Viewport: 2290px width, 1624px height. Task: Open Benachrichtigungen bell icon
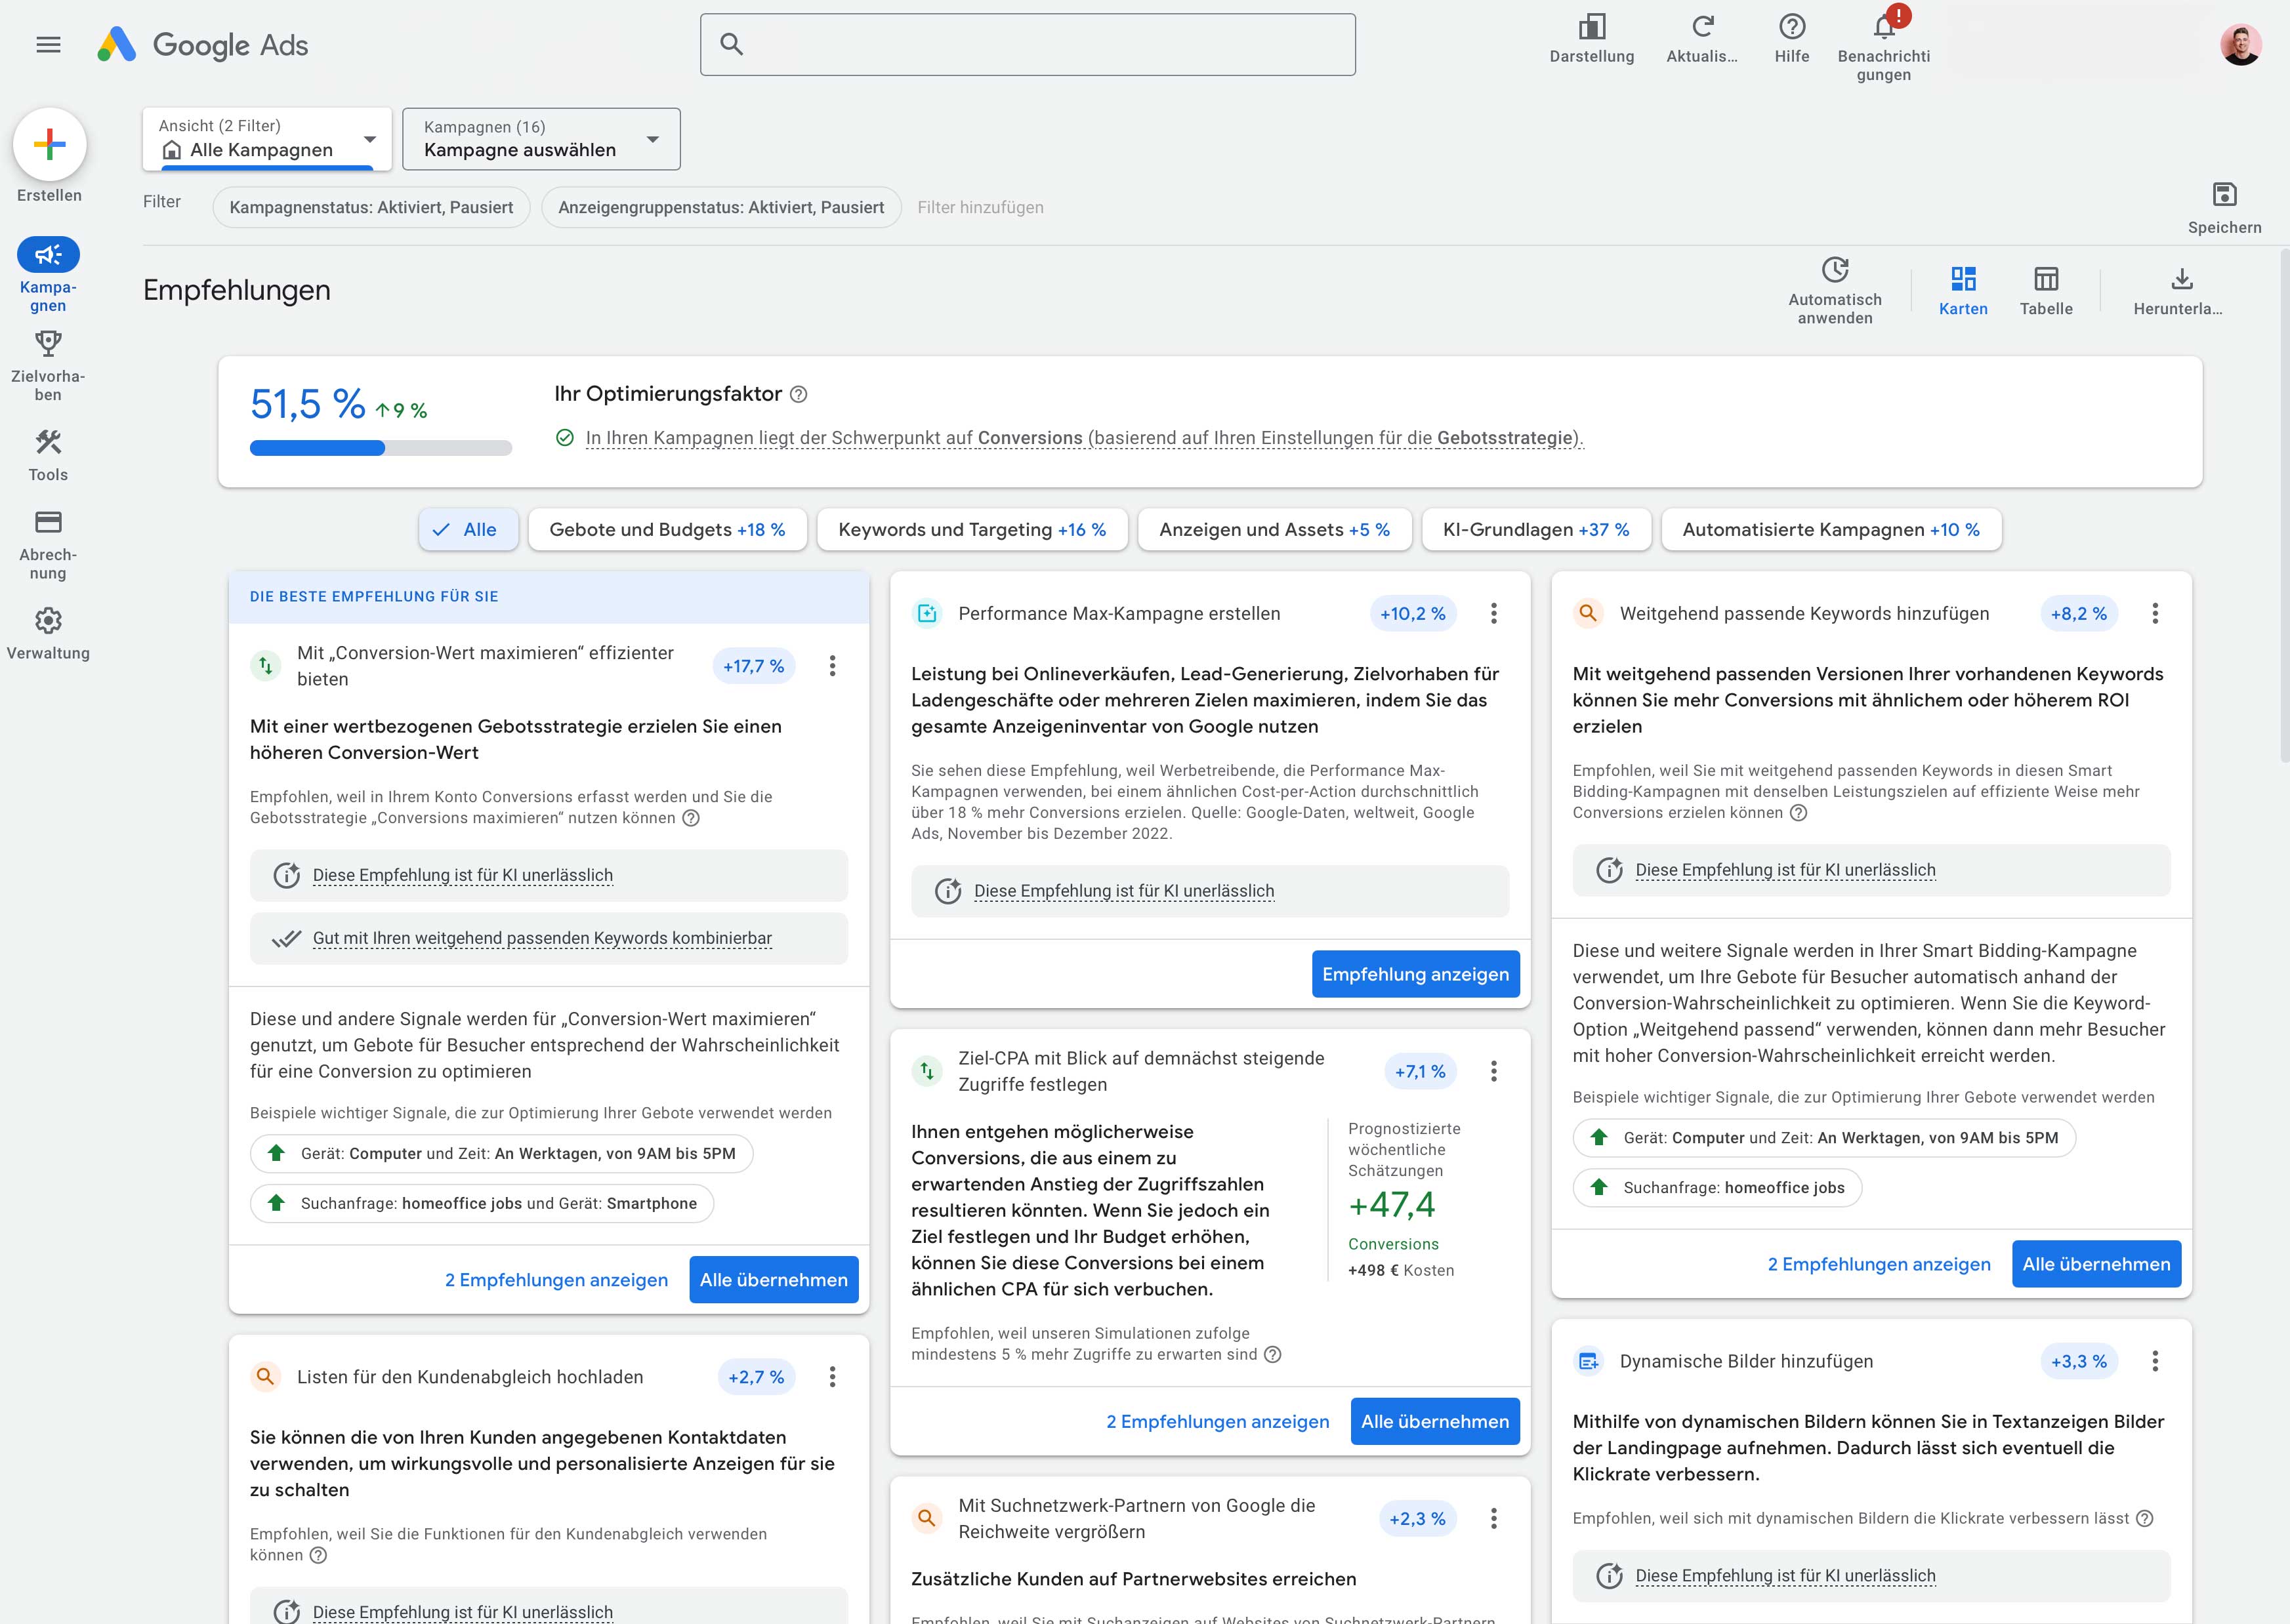click(x=1883, y=27)
